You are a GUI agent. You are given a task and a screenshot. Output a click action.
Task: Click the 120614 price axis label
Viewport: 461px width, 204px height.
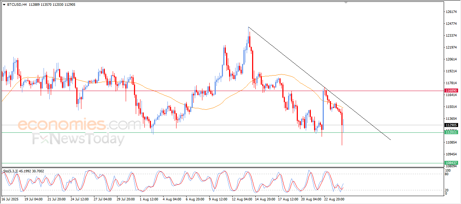pos(451,59)
